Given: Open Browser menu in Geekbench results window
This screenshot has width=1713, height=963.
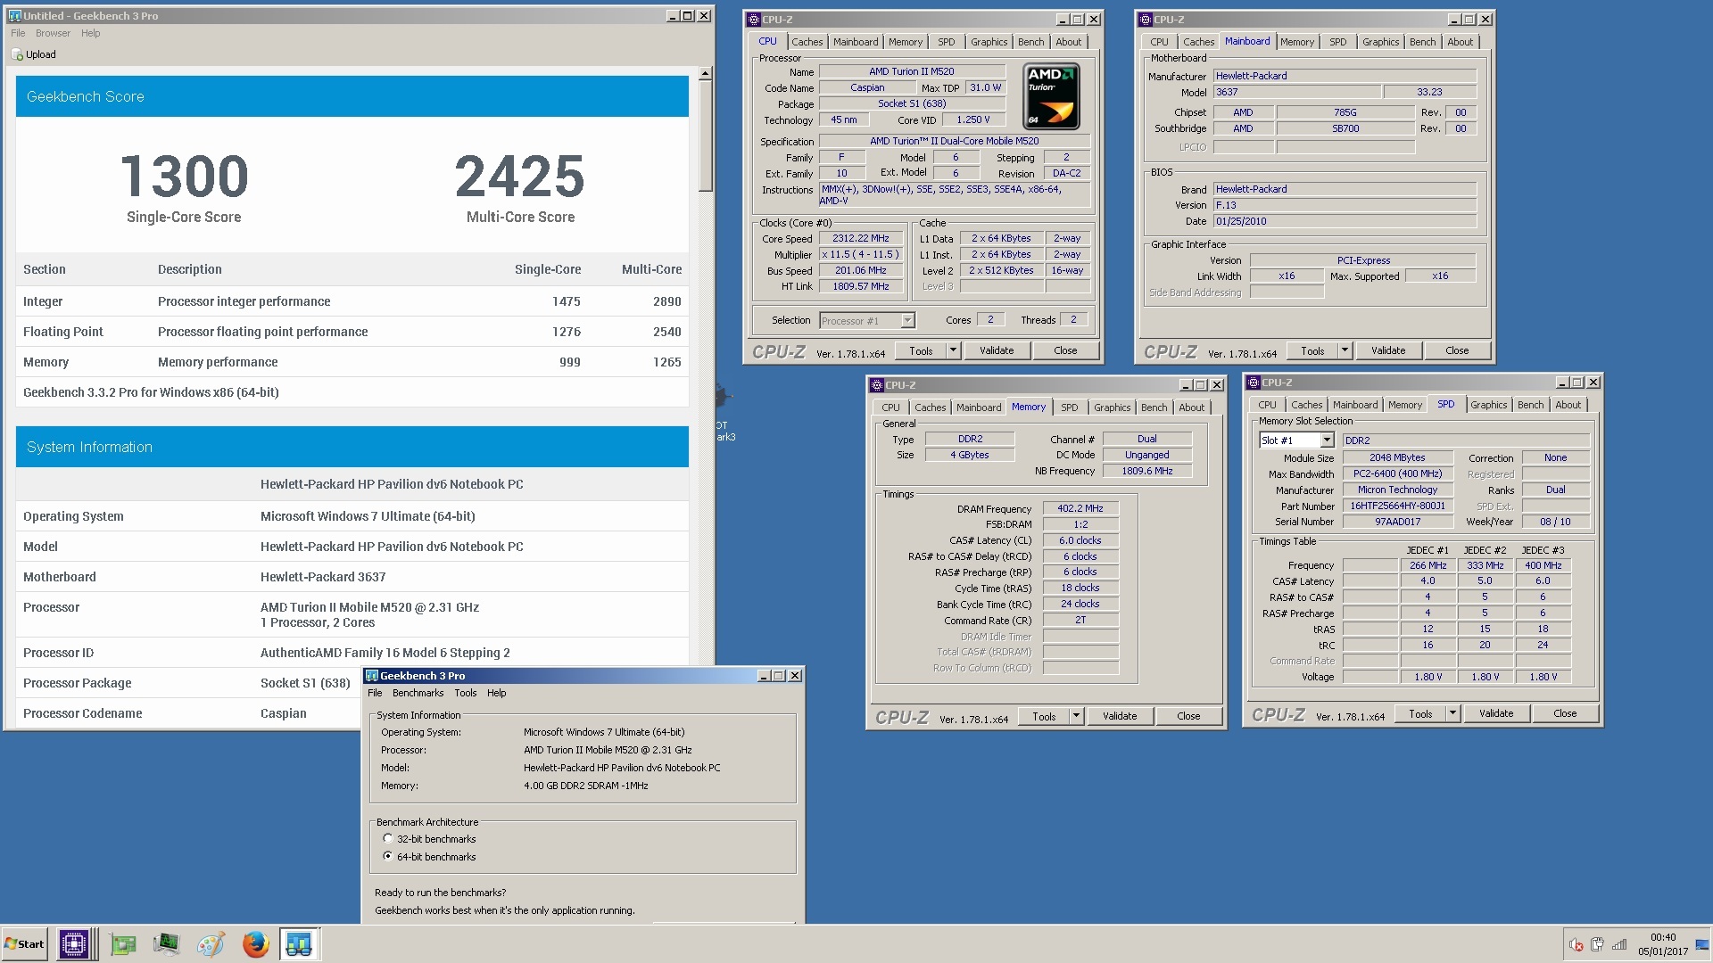Looking at the screenshot, I should 53,33.
